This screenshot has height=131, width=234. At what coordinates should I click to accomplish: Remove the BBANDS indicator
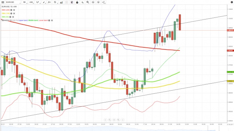52,21
